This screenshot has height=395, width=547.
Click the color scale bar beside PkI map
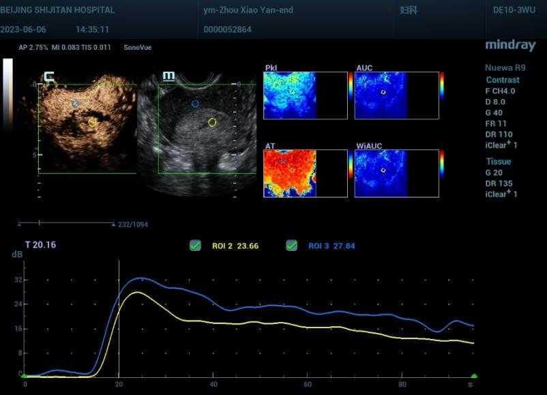tap(351, 86)
